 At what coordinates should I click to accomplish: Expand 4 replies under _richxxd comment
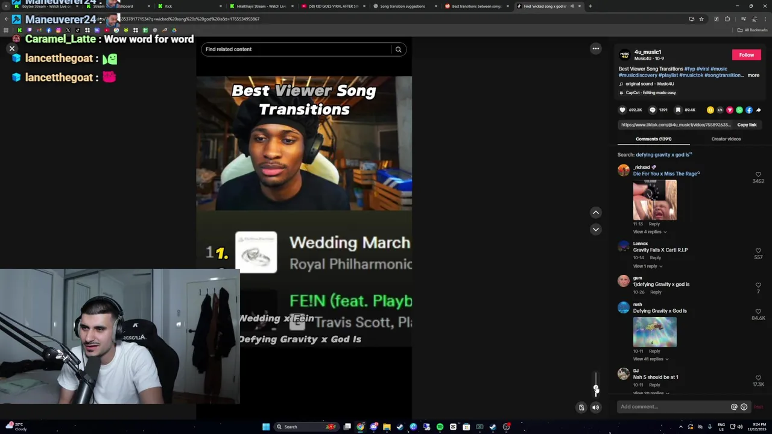(650, 232)
